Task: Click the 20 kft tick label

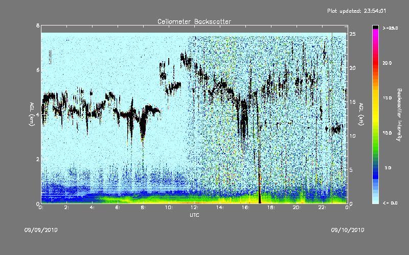Action: pyautogui.click(x=352, y=68)
